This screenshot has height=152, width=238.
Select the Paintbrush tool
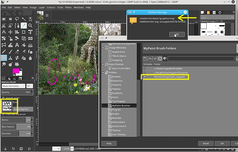click(x=10, y=51)
